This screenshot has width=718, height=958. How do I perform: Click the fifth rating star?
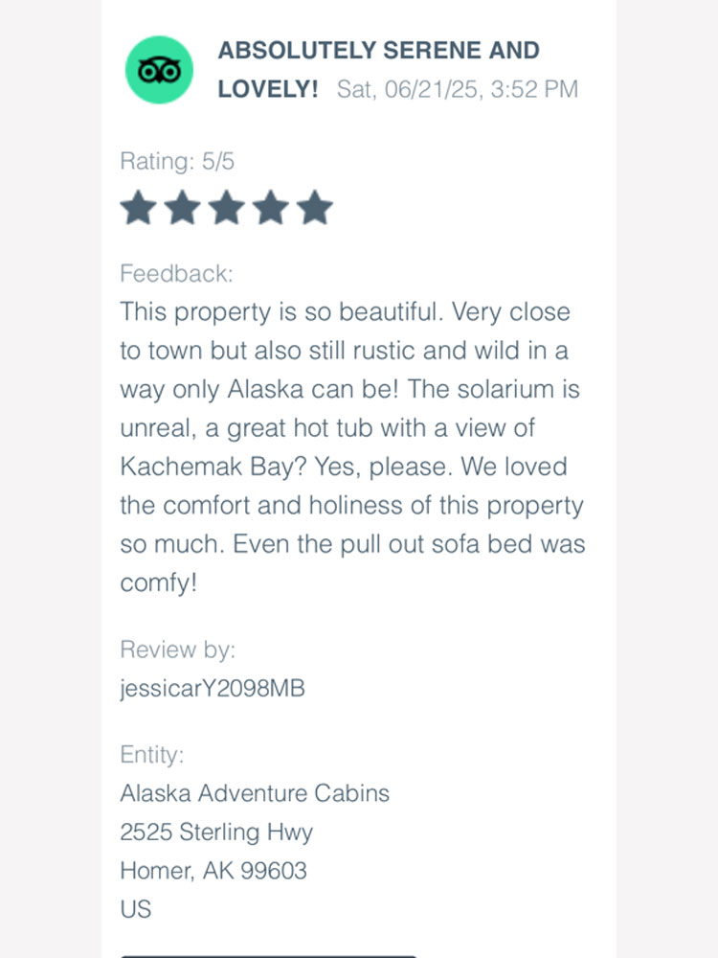314,208
